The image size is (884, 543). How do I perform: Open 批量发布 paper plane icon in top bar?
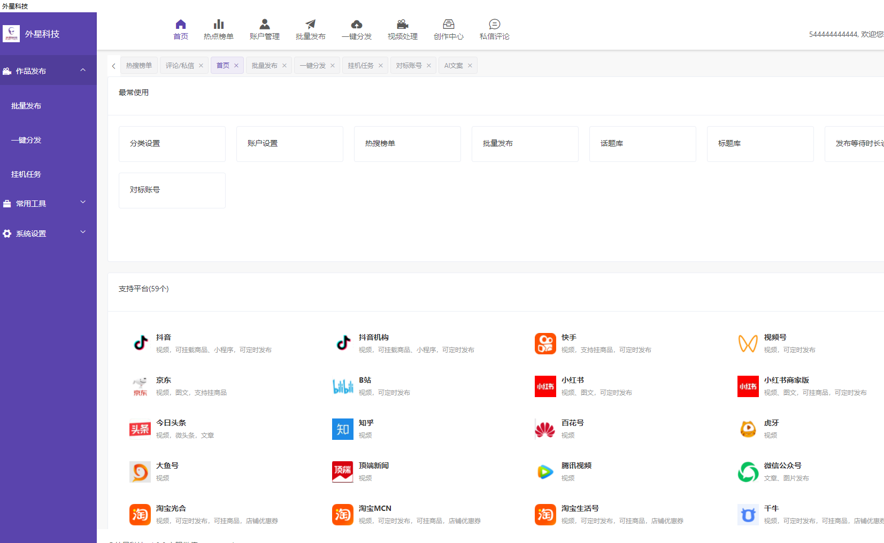tap(310, 25)
